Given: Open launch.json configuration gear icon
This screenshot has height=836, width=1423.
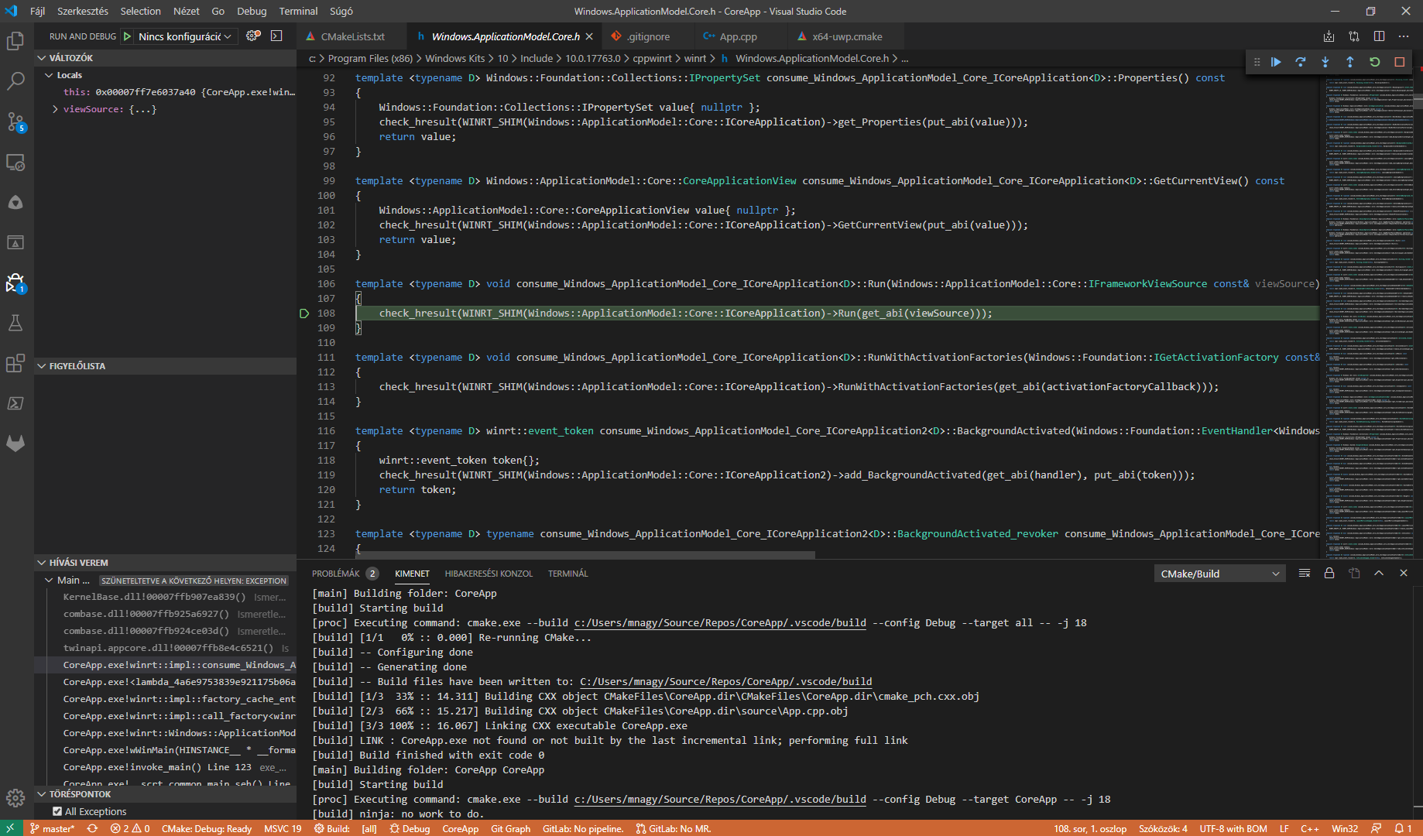Looking at the screenshot, I should coord(253,36).
